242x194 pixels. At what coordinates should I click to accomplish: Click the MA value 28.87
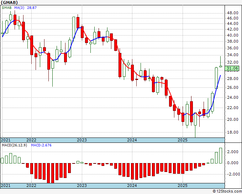[x=32, y=8]
